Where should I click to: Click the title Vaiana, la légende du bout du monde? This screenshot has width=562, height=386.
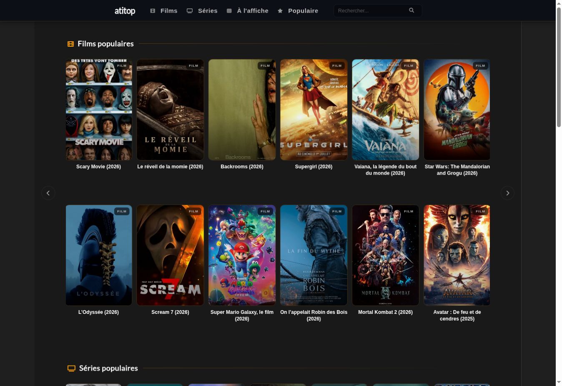point(385,170)
